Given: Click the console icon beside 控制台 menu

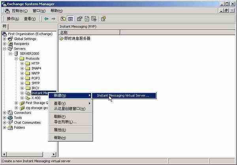Looking at the screenshot, I should point(7,11).
